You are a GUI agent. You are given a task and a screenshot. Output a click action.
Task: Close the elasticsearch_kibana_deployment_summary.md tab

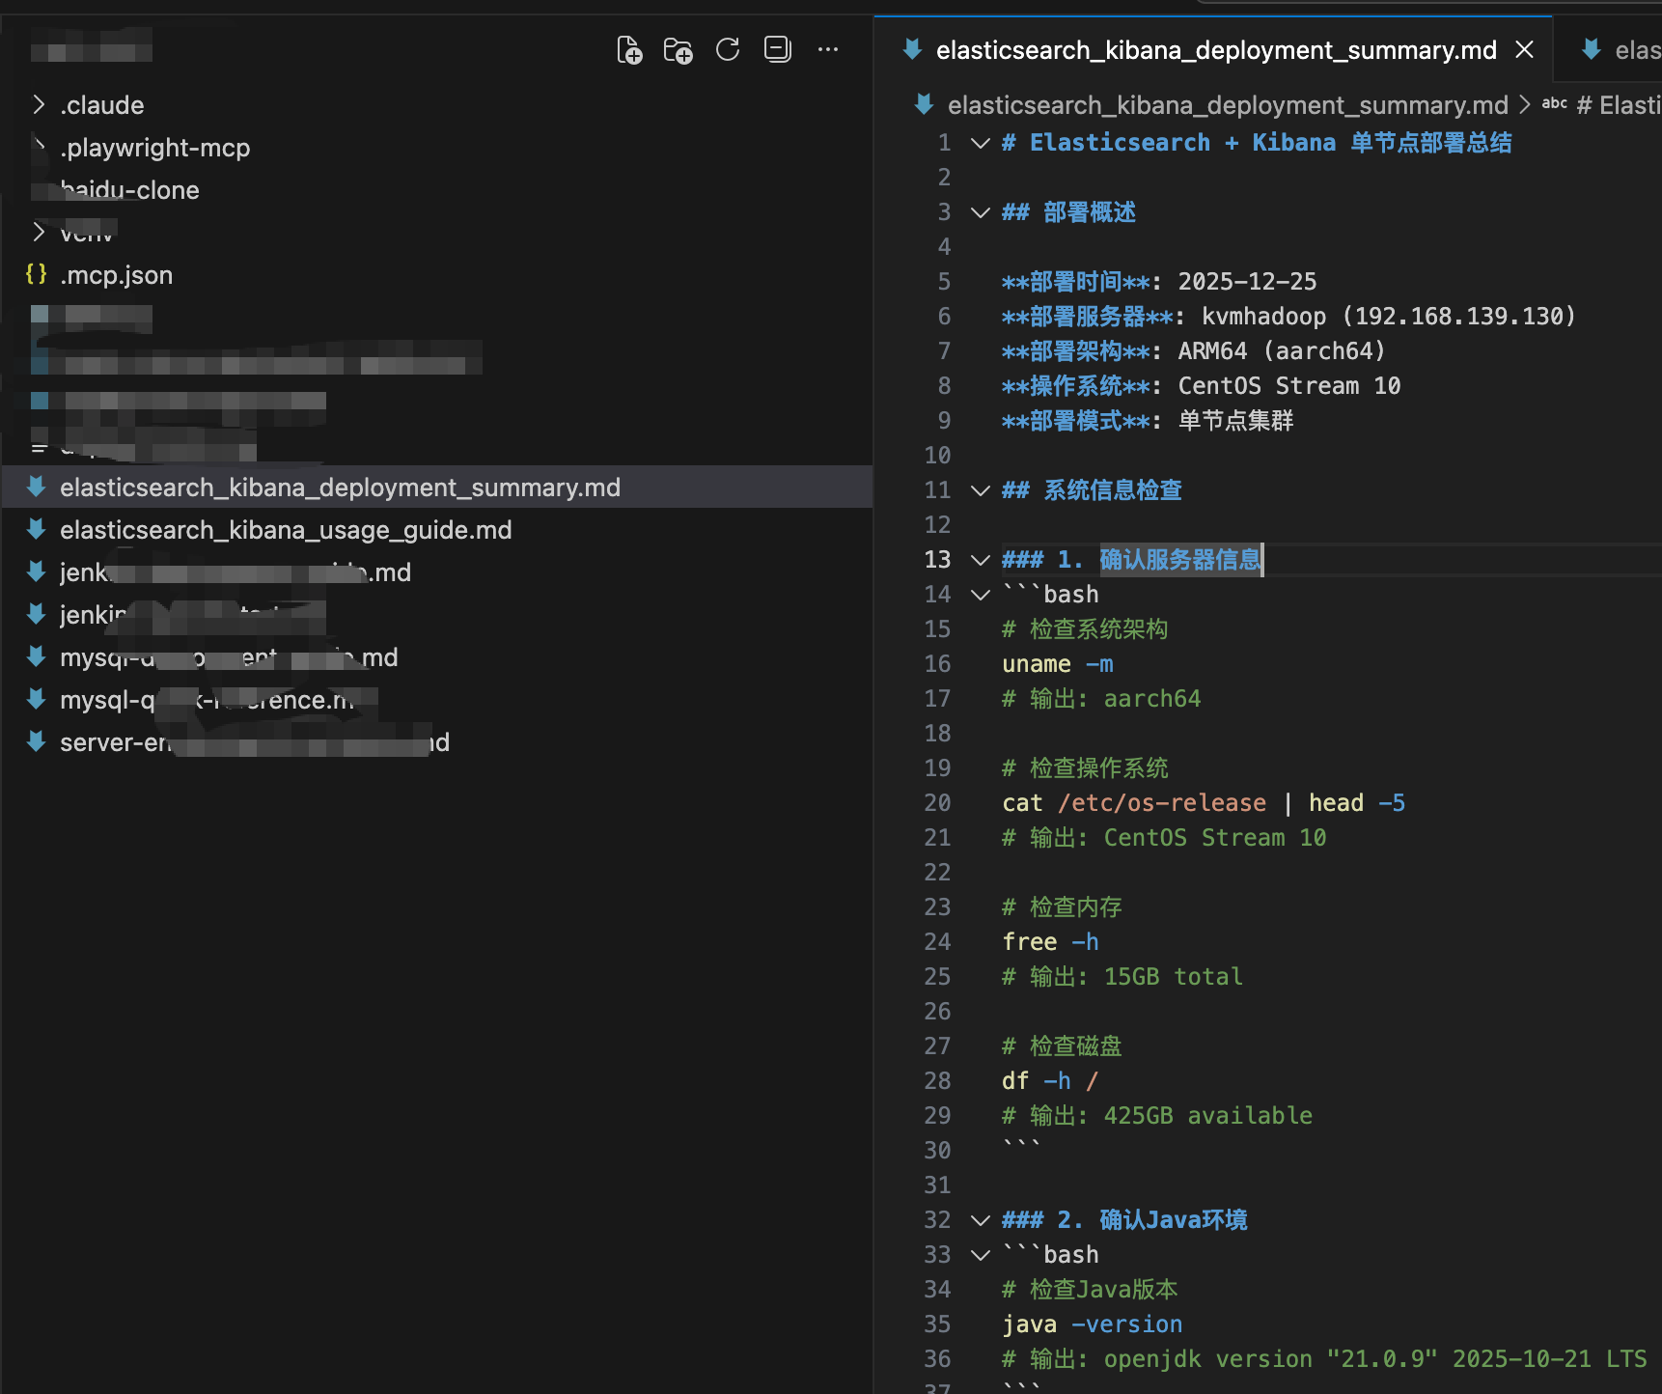coord(1525,49)
